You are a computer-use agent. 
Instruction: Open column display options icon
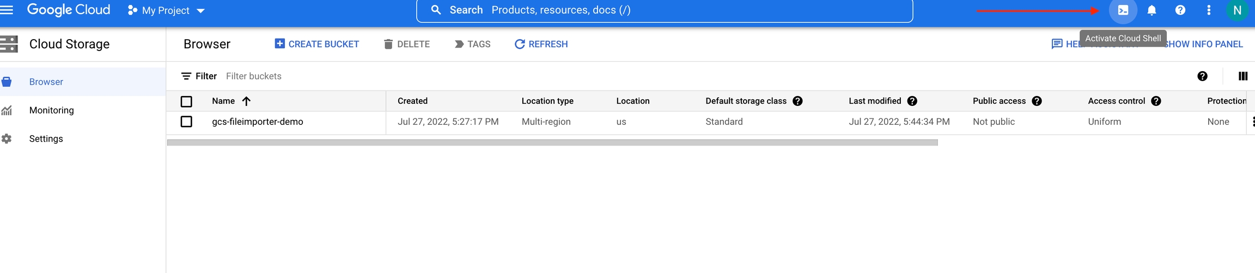coord(1242,76)
